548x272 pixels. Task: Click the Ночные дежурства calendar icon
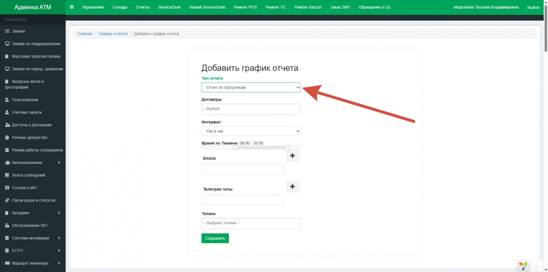click(x=7, y=137)
